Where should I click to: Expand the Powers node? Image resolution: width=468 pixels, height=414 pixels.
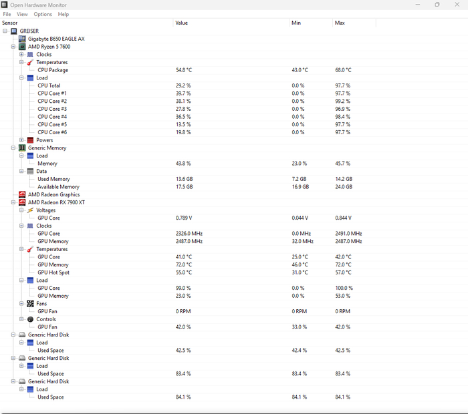click(x=21, y=140)
